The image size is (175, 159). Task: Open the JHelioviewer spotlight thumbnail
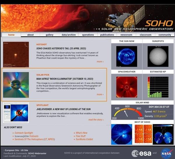click(x=16, y=112)
